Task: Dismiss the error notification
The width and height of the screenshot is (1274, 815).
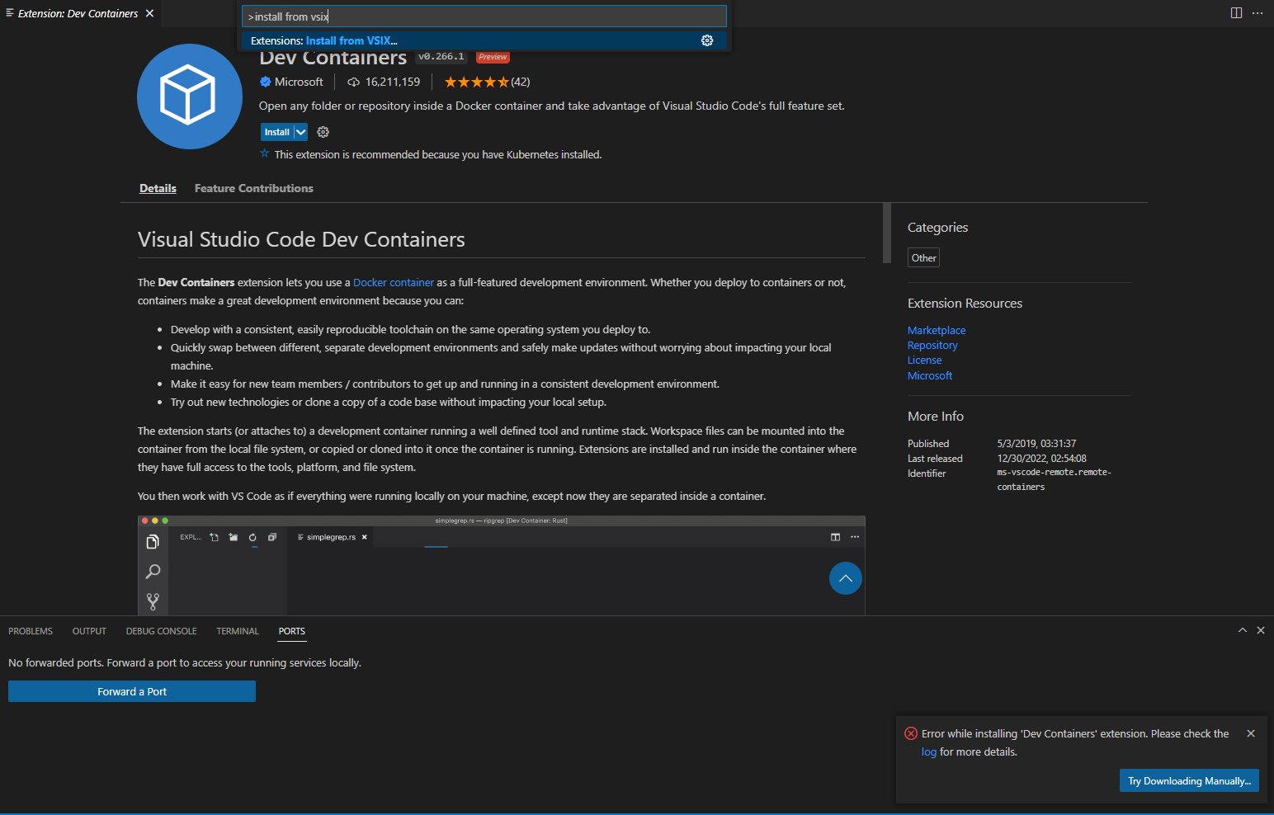Action: tap(1251, 733)
